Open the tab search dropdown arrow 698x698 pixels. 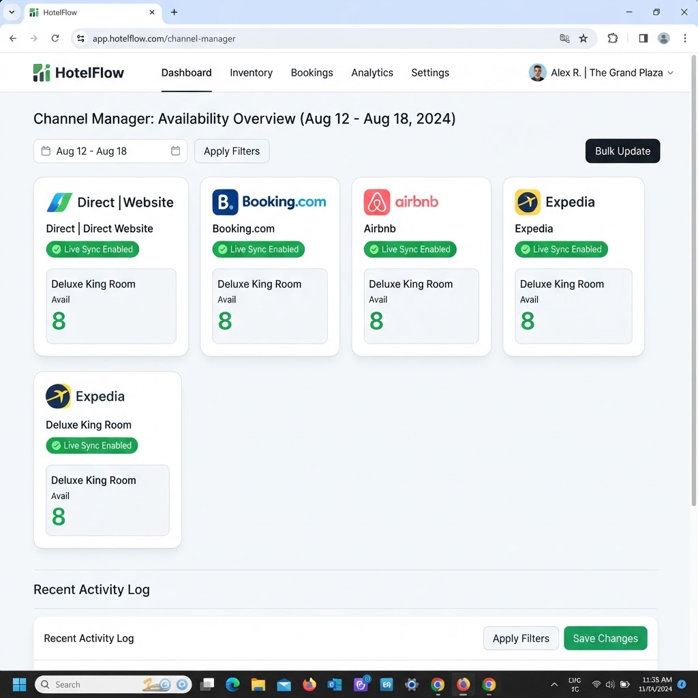coord(12,12)
